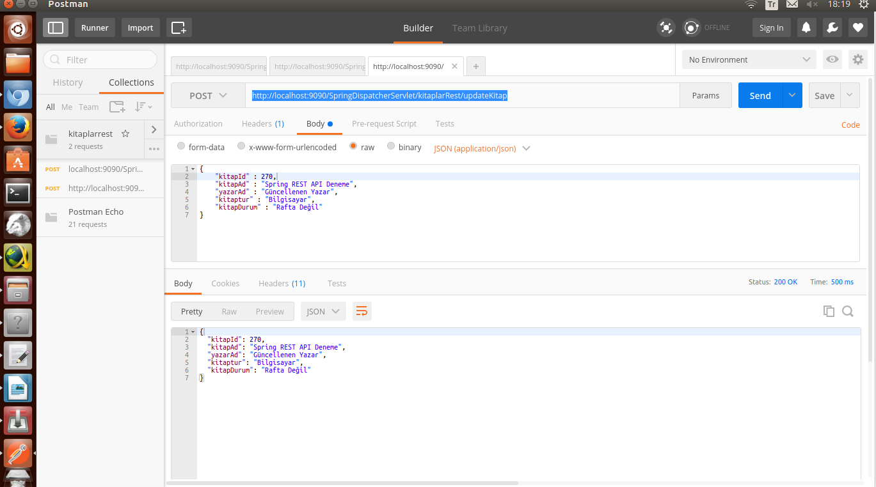Collapse request body JSON fold arrow
Screen dimensions: 876x487
(193, 169)
